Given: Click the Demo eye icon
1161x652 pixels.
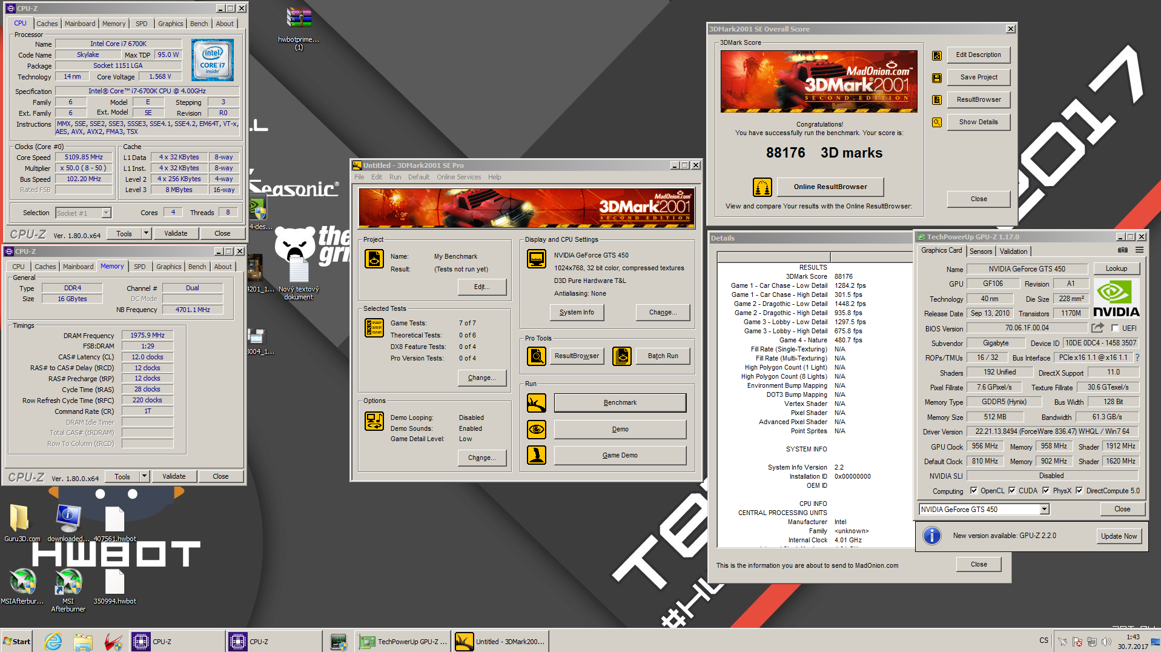Looking at the screenshot, I should click(x=536, y=430).
